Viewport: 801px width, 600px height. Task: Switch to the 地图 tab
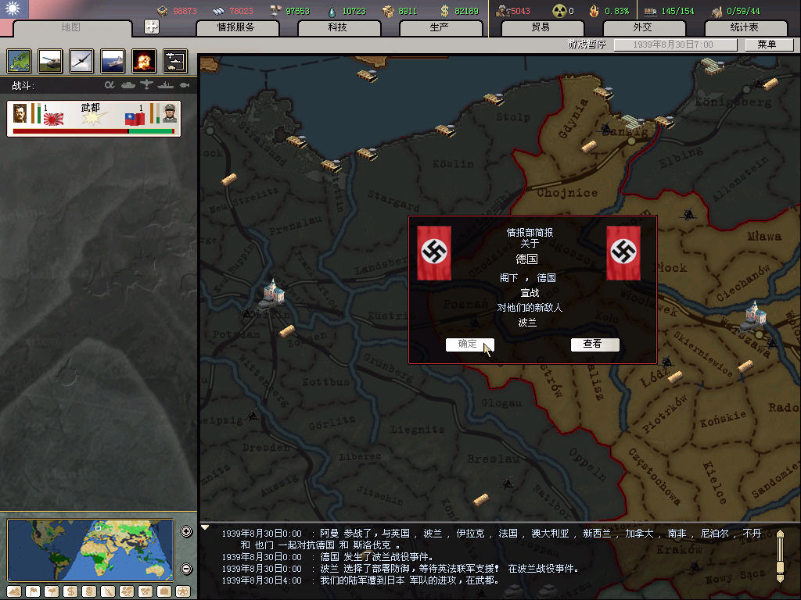coord(71,27)
